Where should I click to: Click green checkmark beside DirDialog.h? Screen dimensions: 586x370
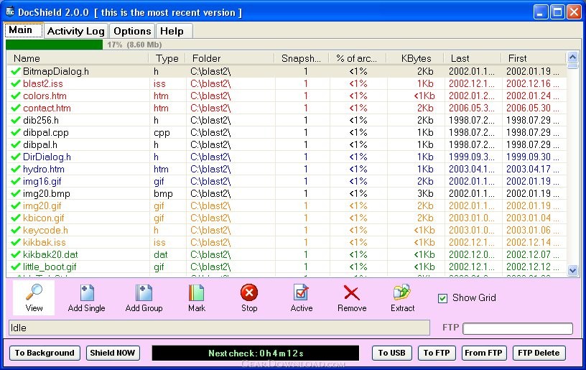click(16, 157)
